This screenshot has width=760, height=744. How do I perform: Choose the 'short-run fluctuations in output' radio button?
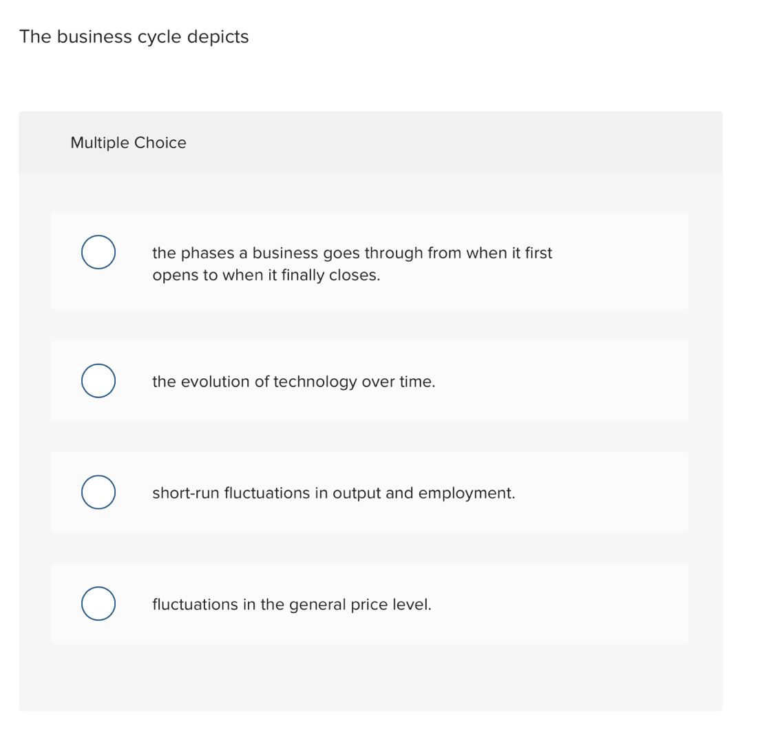(x=98, y=492)
